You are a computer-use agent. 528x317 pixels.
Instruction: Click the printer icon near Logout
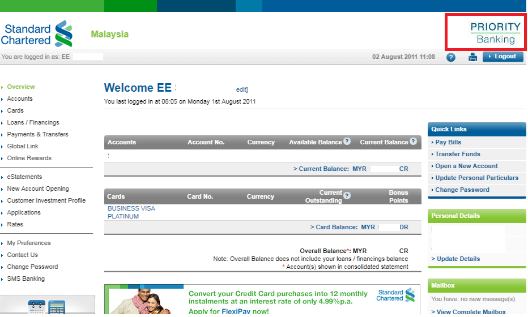[x=472, y=57]
